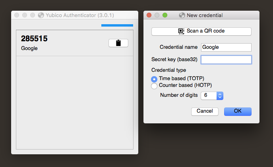Close the New credential window
The height and width of the screenshot is (167, 273).
coord(149,15)
